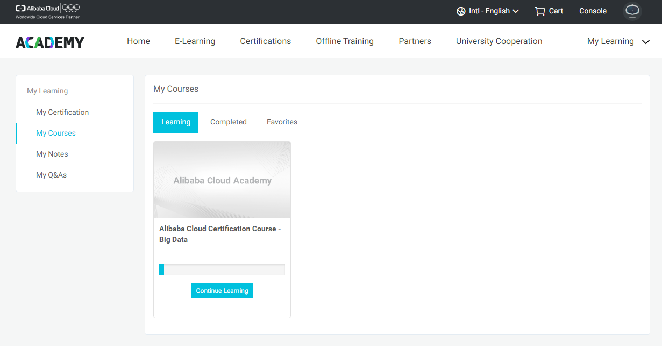
Task: Collapse the My Learning account menu chevron
Action: pyautogui.click(x=645, y=41)
